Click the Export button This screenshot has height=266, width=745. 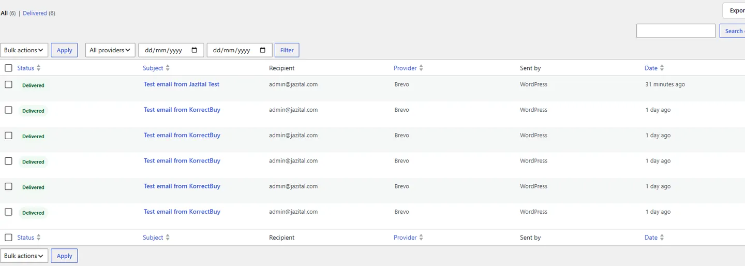(734, 10)
